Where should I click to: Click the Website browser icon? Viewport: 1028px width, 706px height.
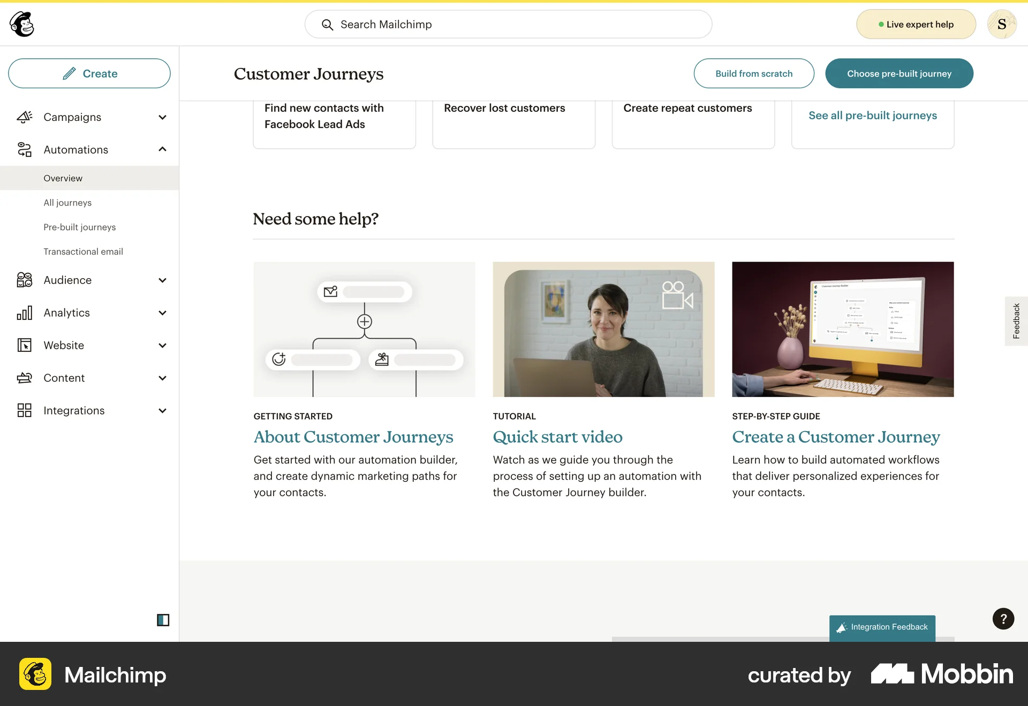click(24, 345)
